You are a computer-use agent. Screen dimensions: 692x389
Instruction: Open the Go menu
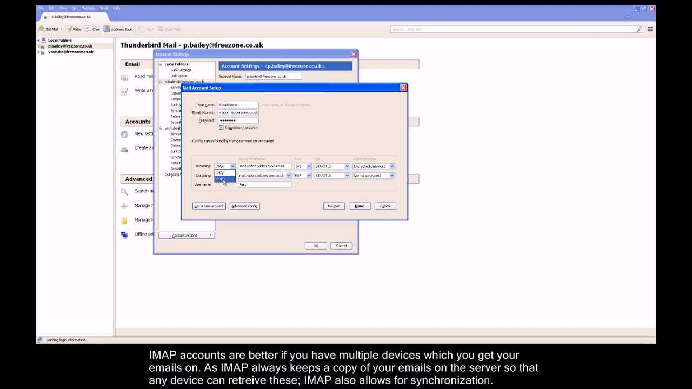(x=74, y=8)
